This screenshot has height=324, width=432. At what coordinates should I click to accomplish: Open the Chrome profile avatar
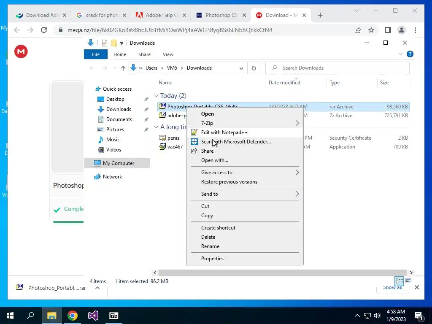(x=402, y=30)
